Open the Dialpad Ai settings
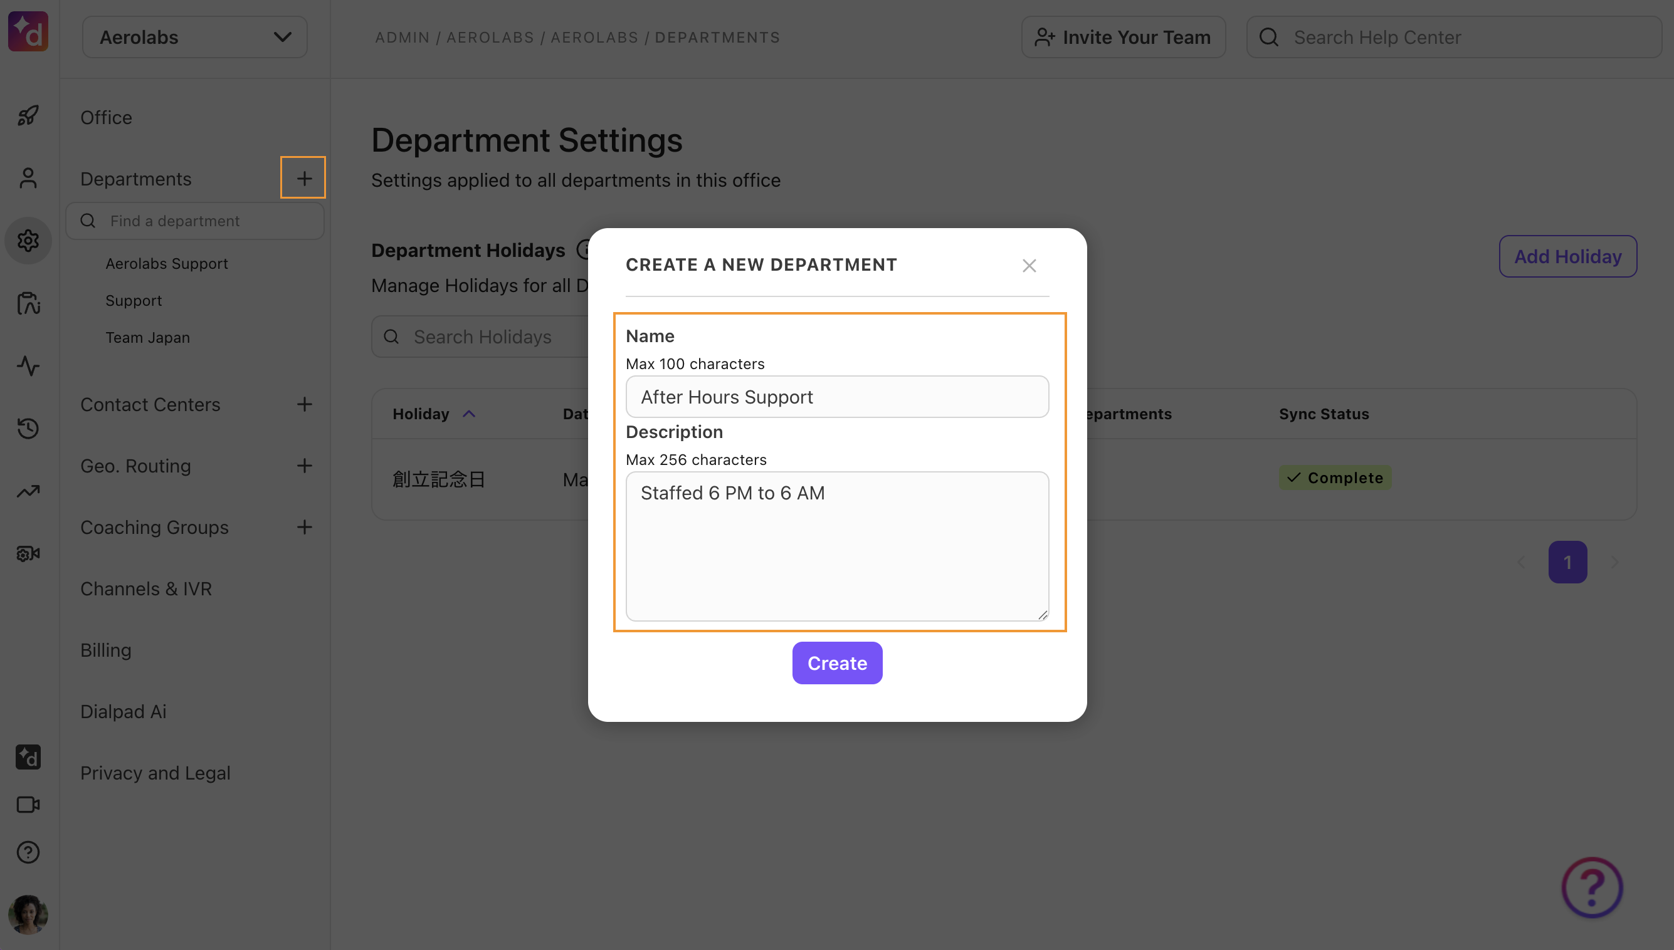This screenshot has width=1674, height=950. [x=124, y=711]
